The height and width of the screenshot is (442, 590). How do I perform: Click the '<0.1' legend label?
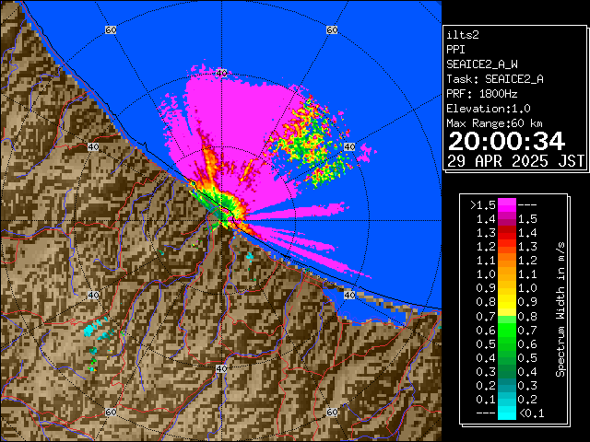point(531,413)
